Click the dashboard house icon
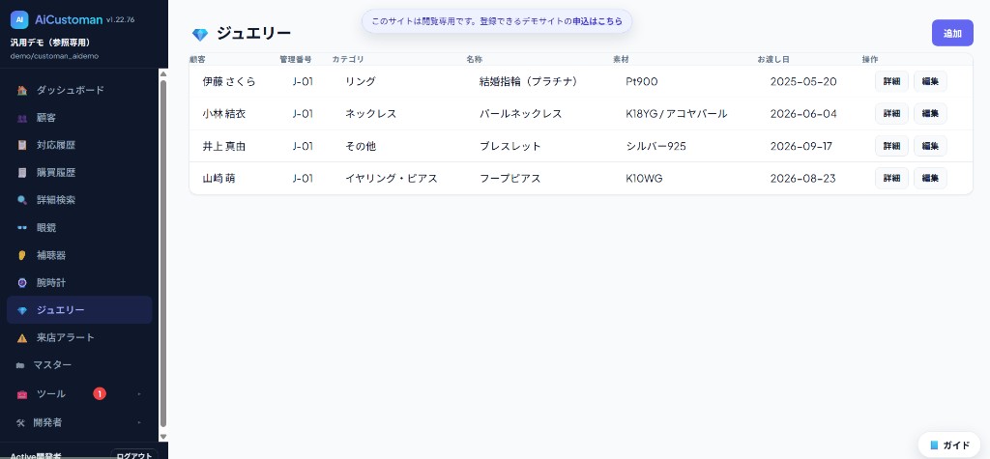The image size is (990, 459). pyautogui.click(x=22, y=90)
